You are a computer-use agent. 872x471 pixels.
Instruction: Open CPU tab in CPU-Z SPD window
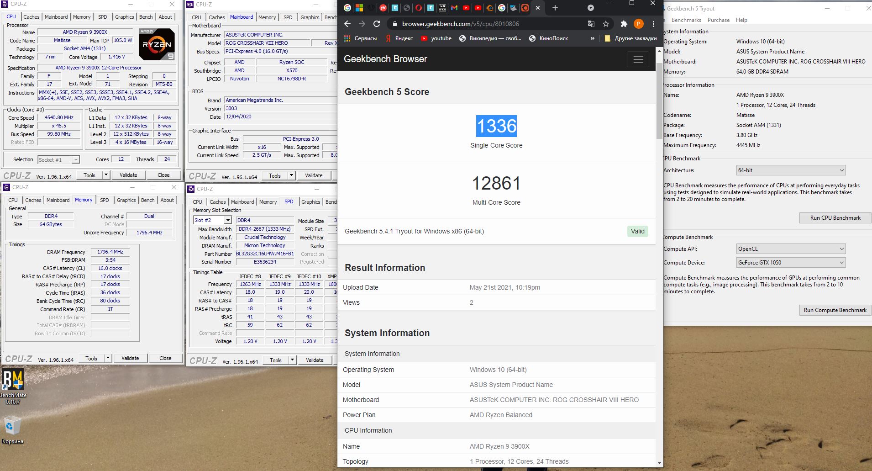[197, 202]
